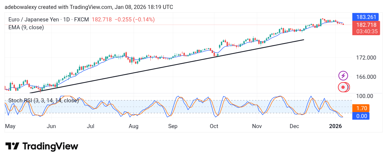Click the red record dot icon

click(343, 87)
